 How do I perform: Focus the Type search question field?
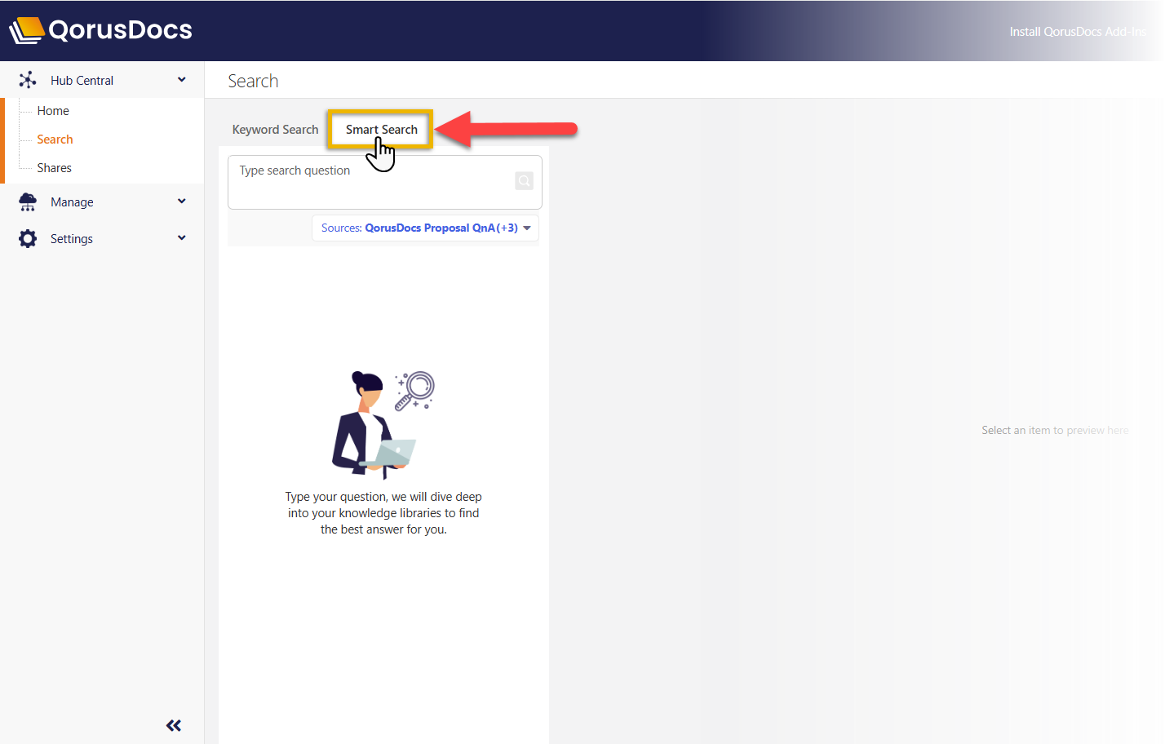[385, 182]
